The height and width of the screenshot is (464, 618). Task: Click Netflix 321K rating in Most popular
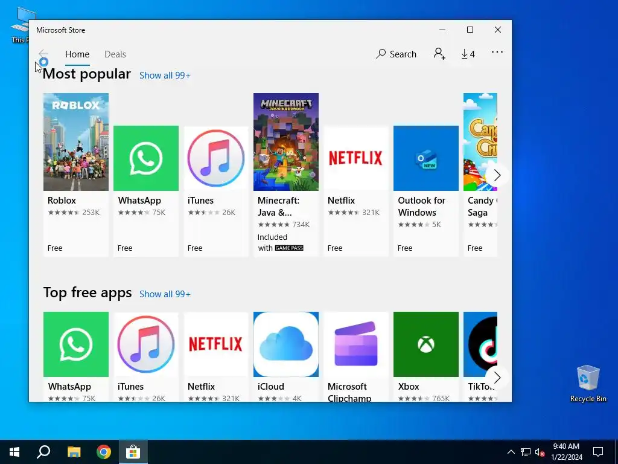pos(354,213)
